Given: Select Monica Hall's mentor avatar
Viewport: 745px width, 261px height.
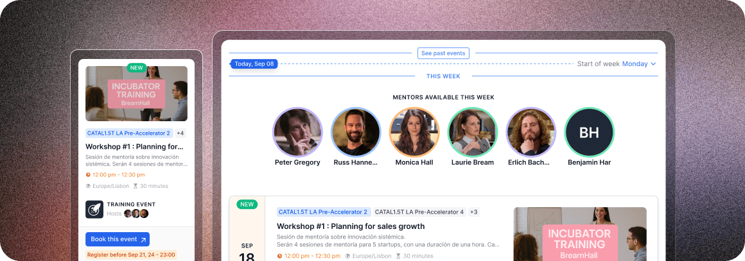Looking at the screenshot, I should point(414,132).
